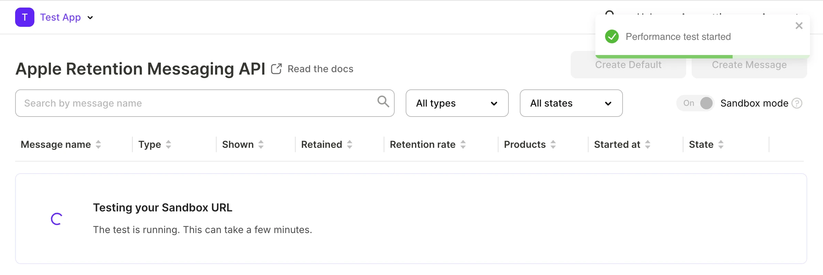Focus the Search by message name field
Screen dimensions: 823x275
coord(205,103)
